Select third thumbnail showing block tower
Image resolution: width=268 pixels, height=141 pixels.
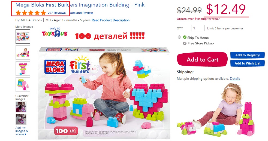tap(23, 68)
